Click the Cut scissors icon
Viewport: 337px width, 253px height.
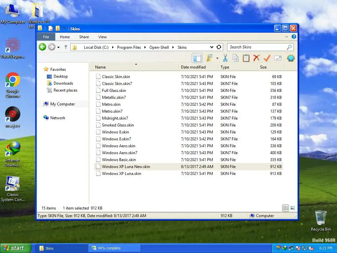point(225,58)
